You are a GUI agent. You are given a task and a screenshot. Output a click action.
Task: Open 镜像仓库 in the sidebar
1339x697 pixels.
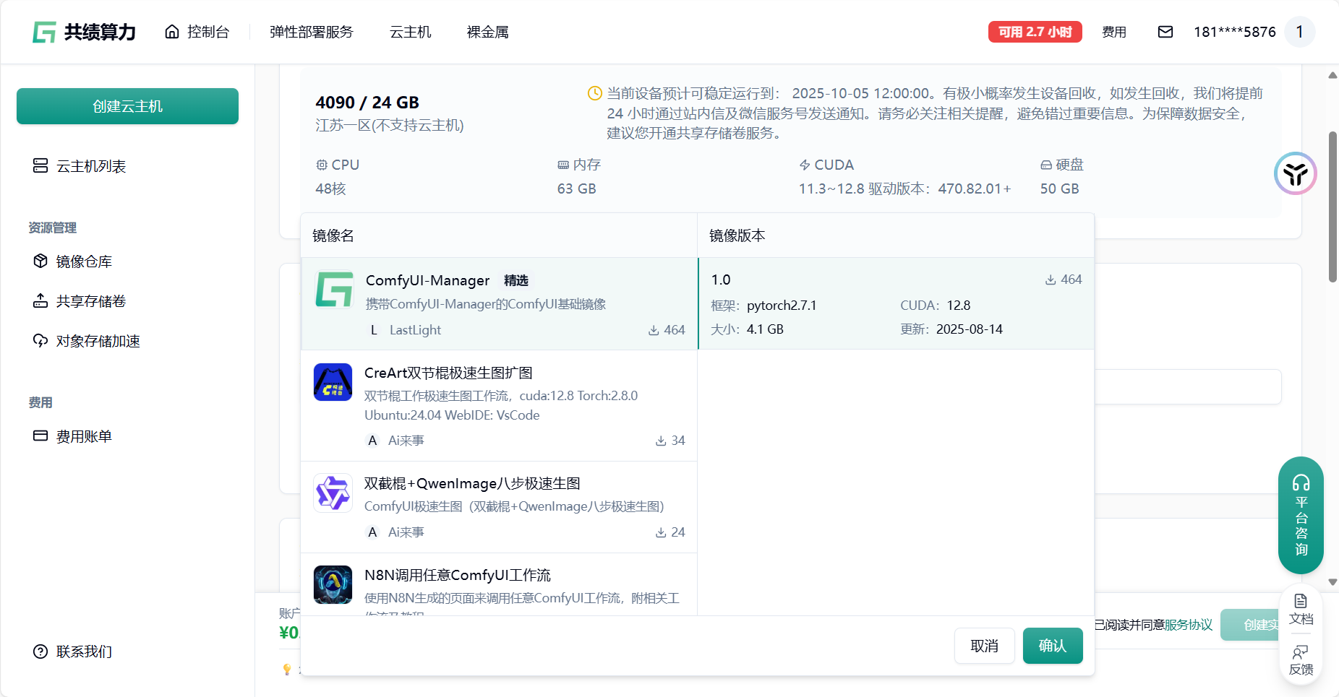[84, 261]
